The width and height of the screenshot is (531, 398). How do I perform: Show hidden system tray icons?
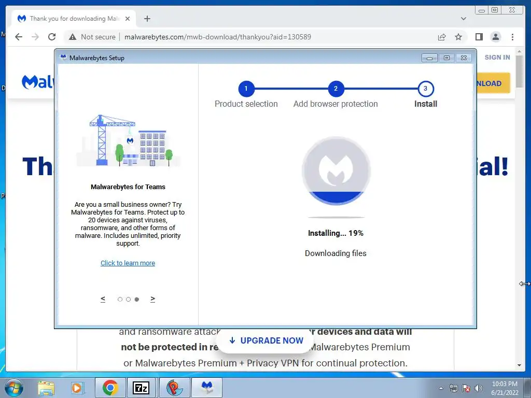(441, 388)
